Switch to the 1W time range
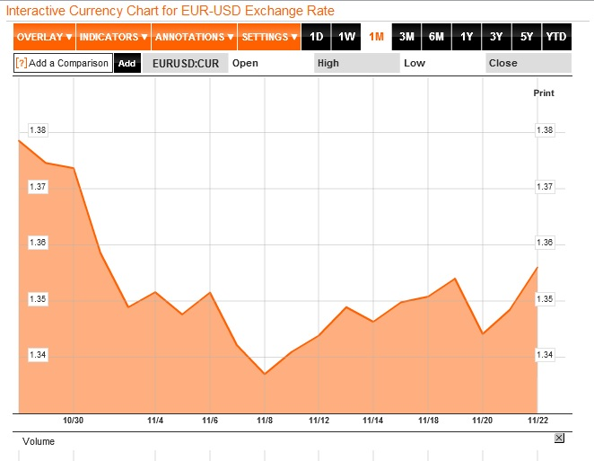594x461 pixels. point(346,37)
